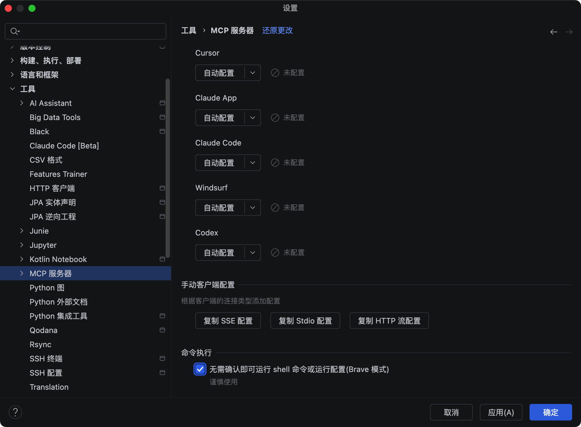
Task: Uncheck the Brave mode shell command checkbox
Action: [x=200, y=369]
